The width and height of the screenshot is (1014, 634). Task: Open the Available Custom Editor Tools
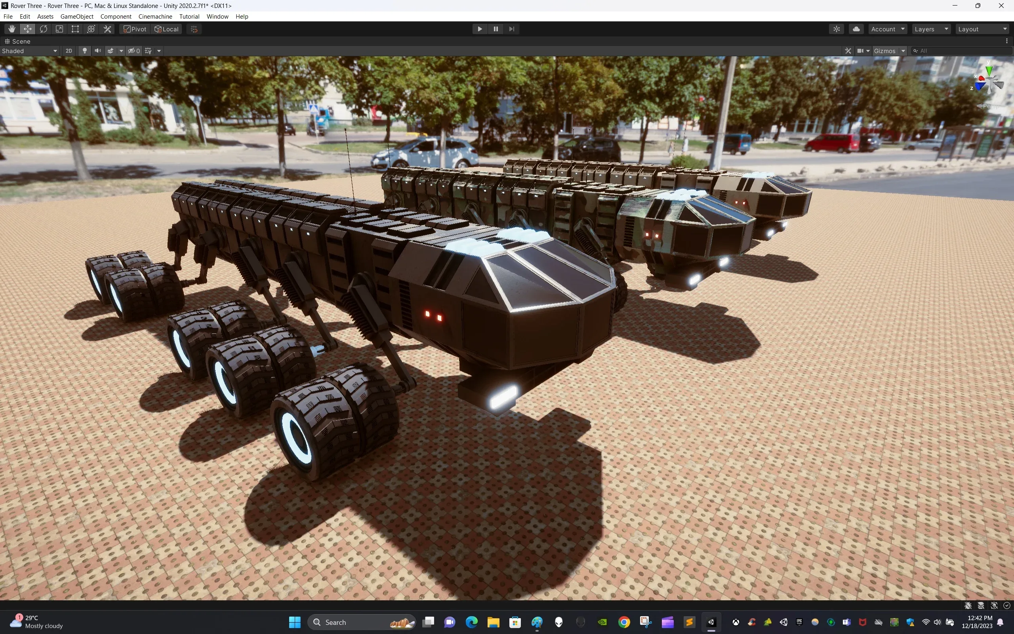coord(107,29)
